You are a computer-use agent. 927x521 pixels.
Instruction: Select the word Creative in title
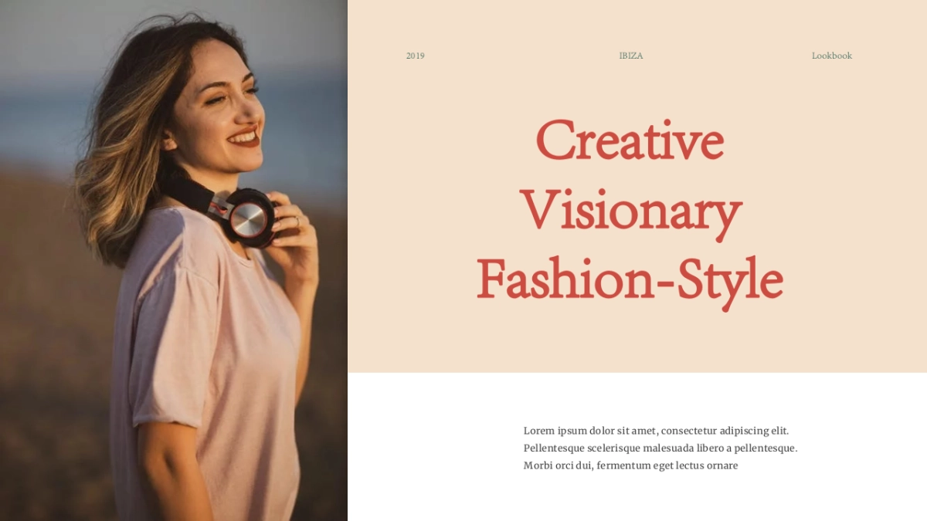(x=630, y=140)
